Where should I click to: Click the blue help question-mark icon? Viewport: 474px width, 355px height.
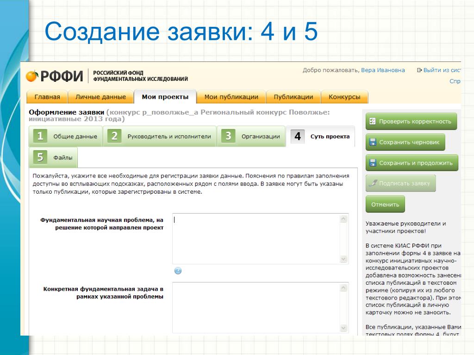[178, 271]
